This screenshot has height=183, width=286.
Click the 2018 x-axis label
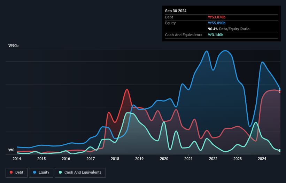115,159
